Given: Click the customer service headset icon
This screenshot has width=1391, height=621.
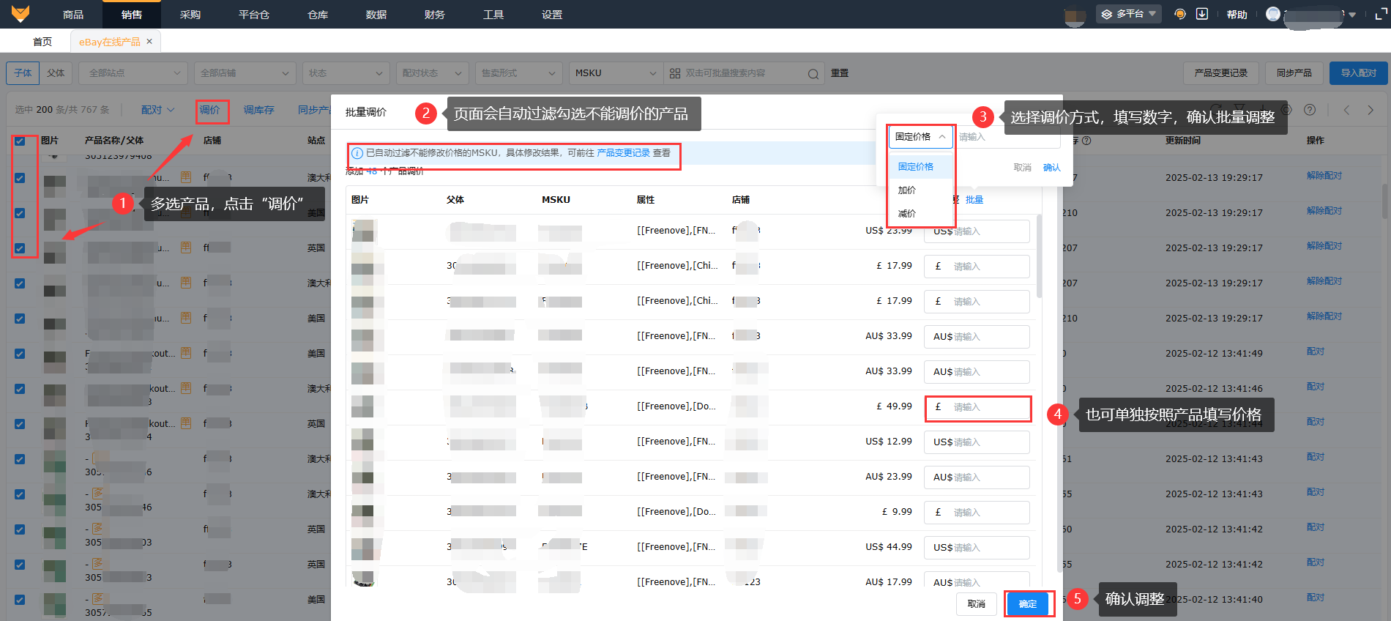Looking at the screenshot, I should point(1179,14).
